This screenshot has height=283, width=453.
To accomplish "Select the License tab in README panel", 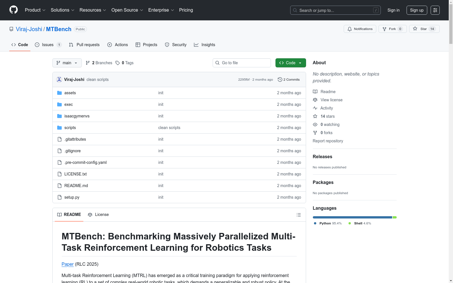I will [98, 215].
